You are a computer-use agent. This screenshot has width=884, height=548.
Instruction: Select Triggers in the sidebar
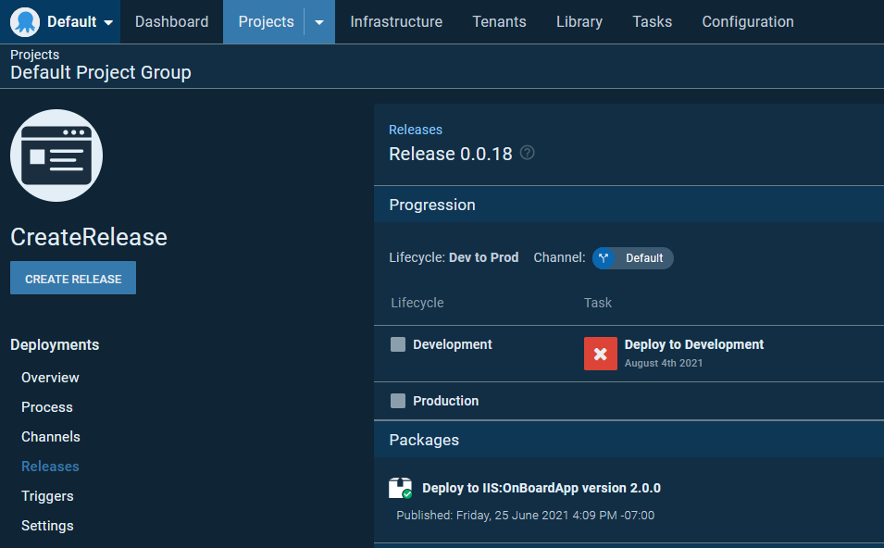(x=47, y=496)
